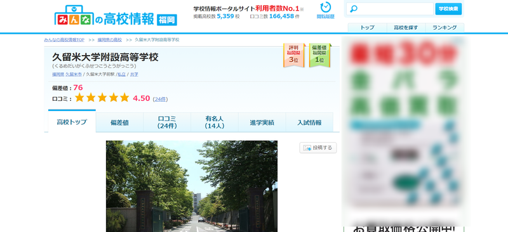The height and width of the screenshot is (232, 508).
Task: Click the 久留米大学附設高等学校 heading
Action: pyautogui.click(x=105, y=57)
